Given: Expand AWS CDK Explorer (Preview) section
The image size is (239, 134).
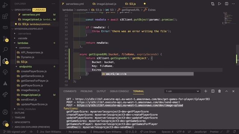Looking at the screenshot, I should pos(32,127).
